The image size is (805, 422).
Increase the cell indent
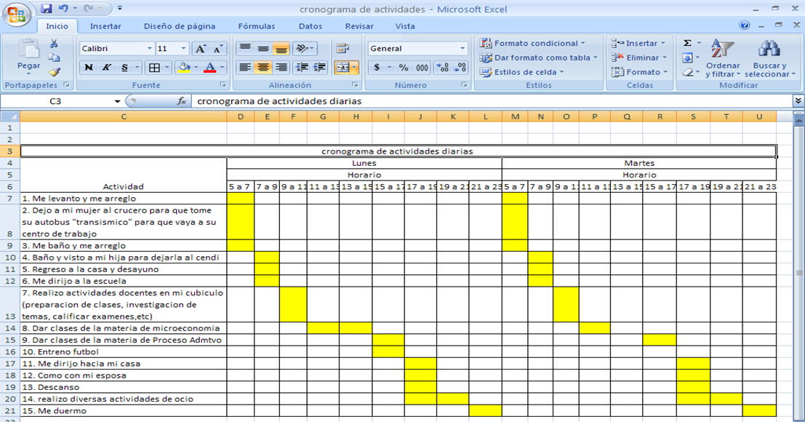pos(320,67)
